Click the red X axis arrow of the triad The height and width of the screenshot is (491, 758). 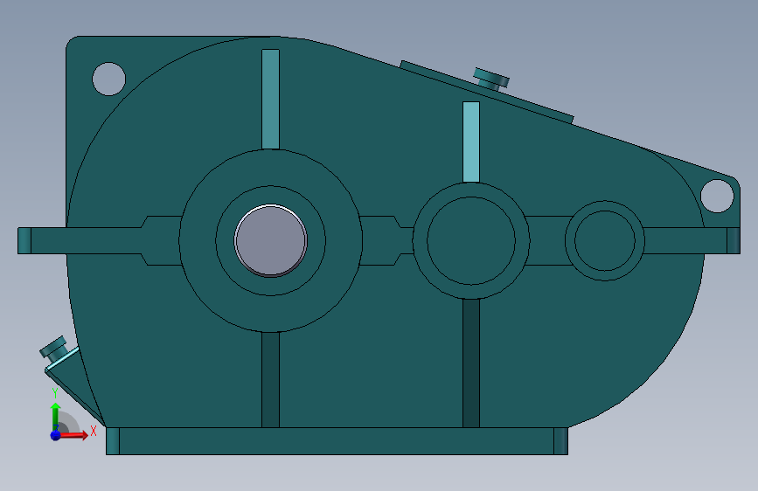[x=74, y=435]
